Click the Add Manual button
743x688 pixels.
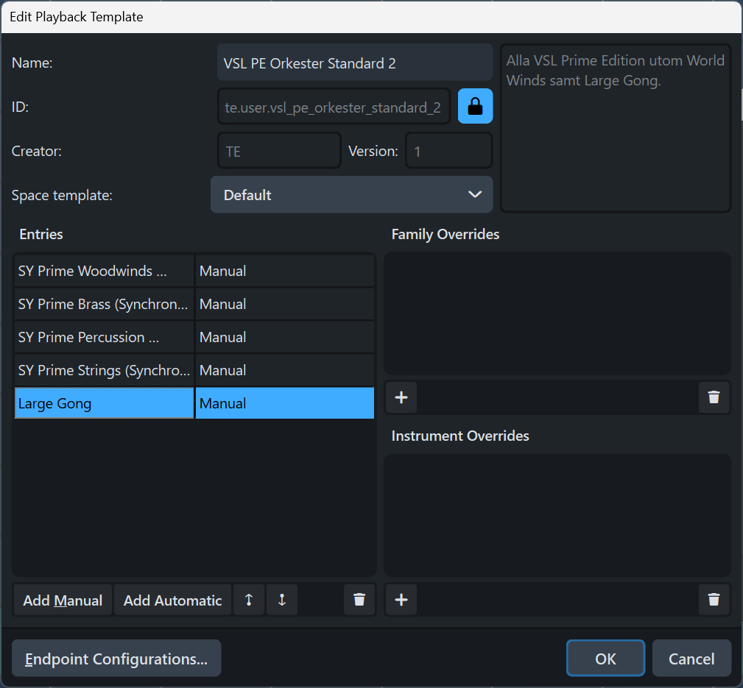pyautogui.click(x=63, y=600)
